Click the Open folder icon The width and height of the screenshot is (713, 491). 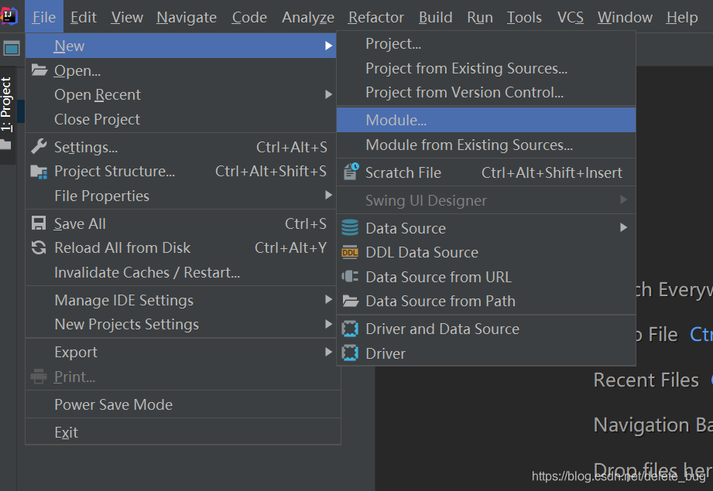[x=39, y=70]
